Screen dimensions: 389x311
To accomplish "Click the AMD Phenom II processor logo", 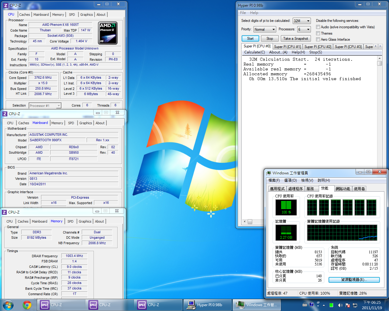I will coord(108,33).
